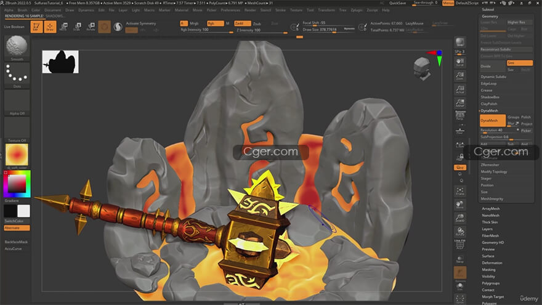Activate the Rotate transform tool
This screenshot has height=305, width=542.
click(91, 27)
